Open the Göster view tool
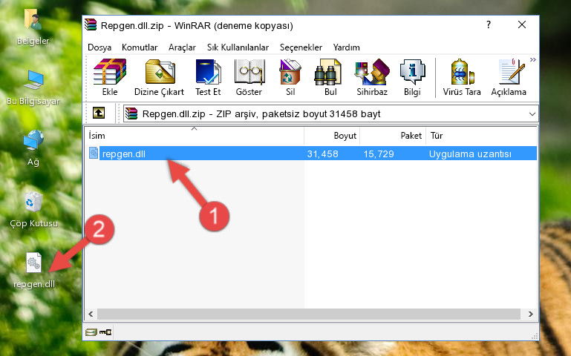The width and height of the screenshot is (571, 356). pyautogui.click(x=249, y=77)
